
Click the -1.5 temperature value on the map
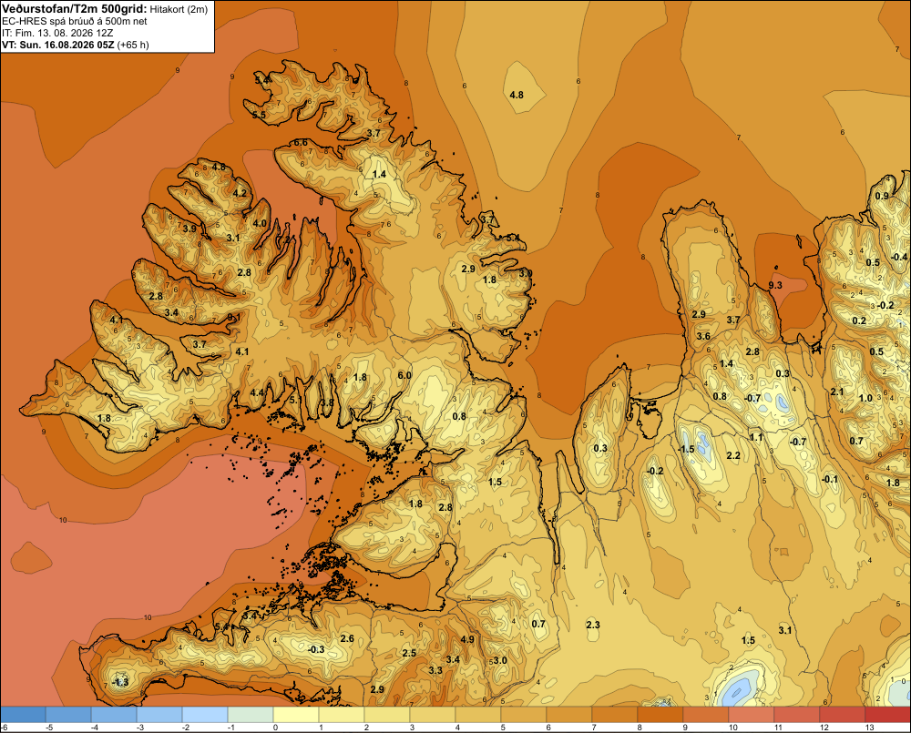coord(686,449)
